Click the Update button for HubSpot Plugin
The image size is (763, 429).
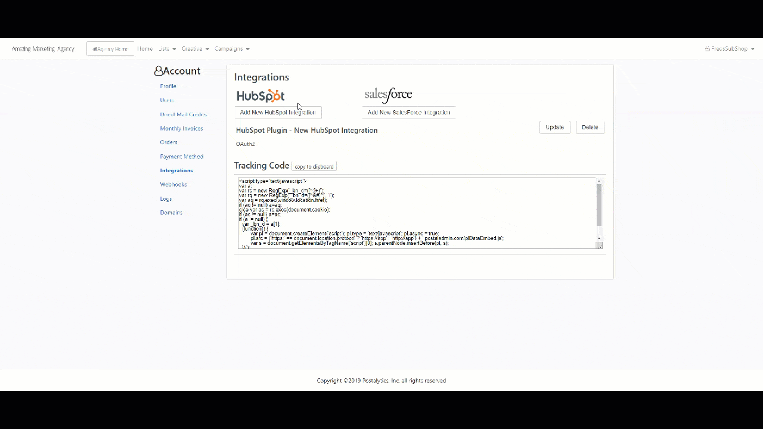555,127
